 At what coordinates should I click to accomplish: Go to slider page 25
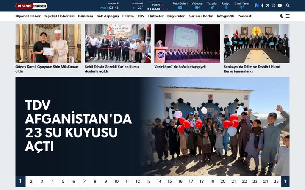276,182
